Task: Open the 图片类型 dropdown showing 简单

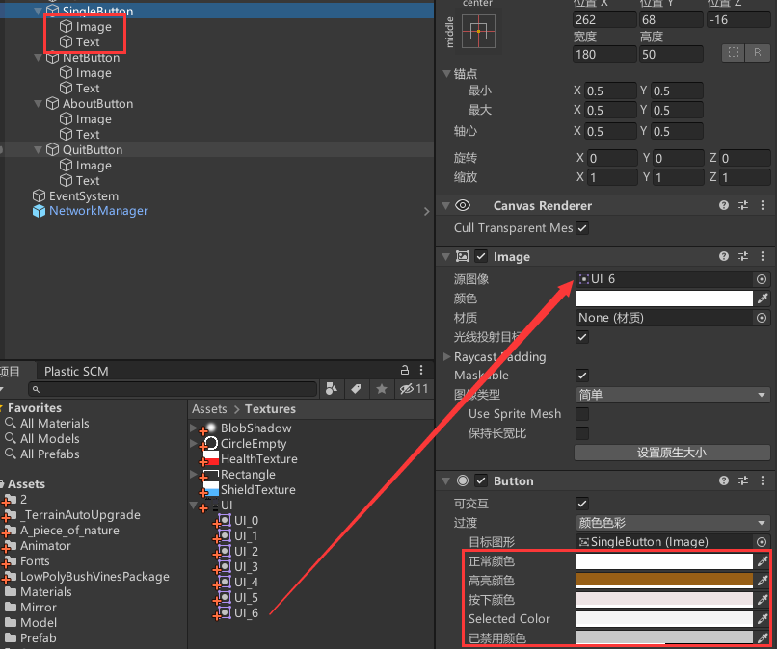Action: click(672, 394)
